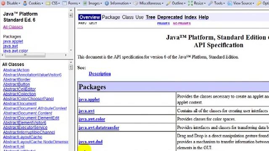The height and width of the screenshot is (151, 269).
Task: Open the AbstractBorder class
Action: click(x=17, y=80)
